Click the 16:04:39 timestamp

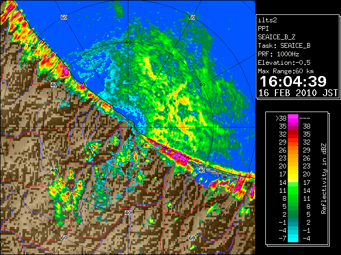coord(293,81)
